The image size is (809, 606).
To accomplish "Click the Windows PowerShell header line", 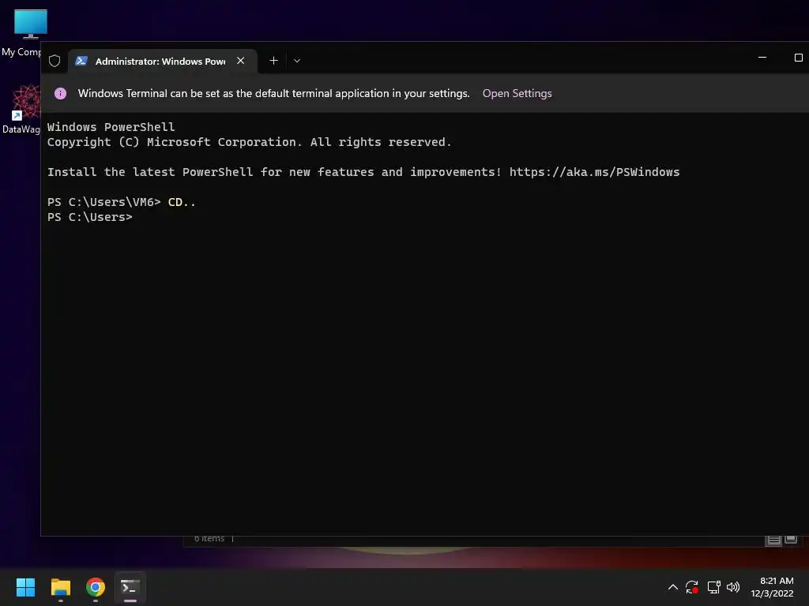I will click(111, 127).
